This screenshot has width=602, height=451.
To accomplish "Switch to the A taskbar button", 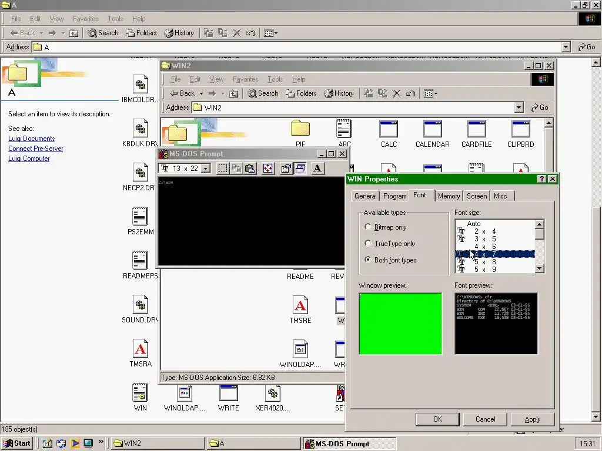I will (253, 443).
